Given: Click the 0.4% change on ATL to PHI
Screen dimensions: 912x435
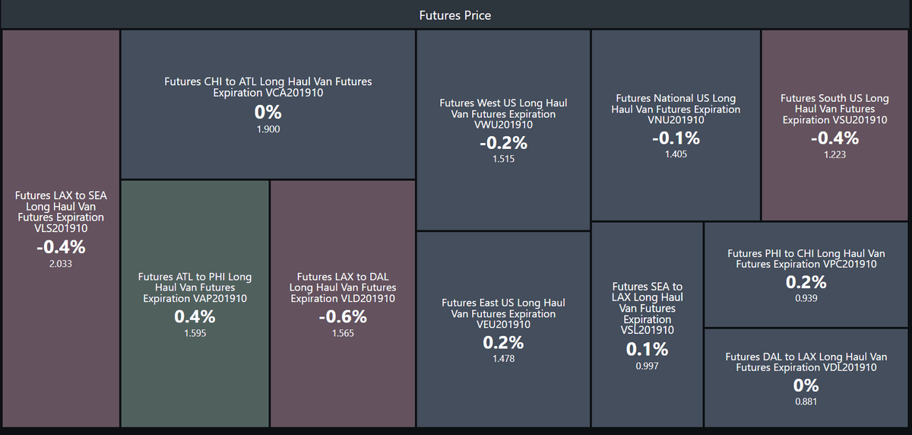Looking at the screenshot, I should 195,317.
